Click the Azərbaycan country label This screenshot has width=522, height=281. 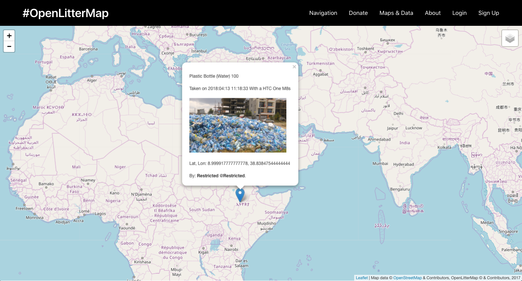[x=279, y=58]
